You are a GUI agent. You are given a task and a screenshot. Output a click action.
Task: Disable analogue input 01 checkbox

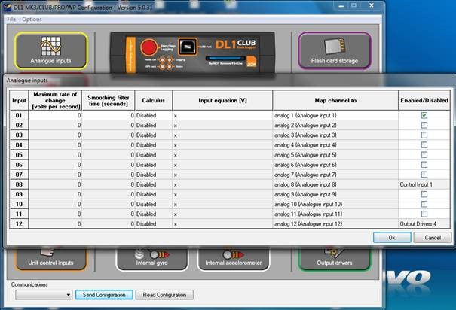pyautogui.click(x=424, y=115)
